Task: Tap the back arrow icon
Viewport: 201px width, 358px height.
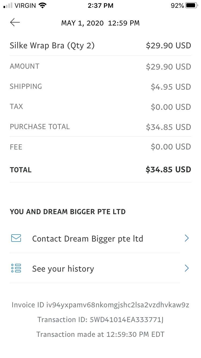Action: pos(15,23)
